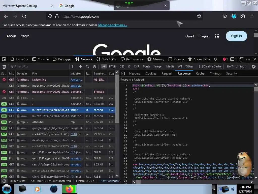Switch to the Debugger tab
This screenshot has height=194, width=258.
click(62, 59)
